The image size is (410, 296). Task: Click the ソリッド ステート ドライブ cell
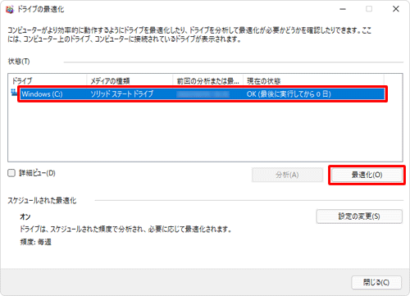[122, 94]
